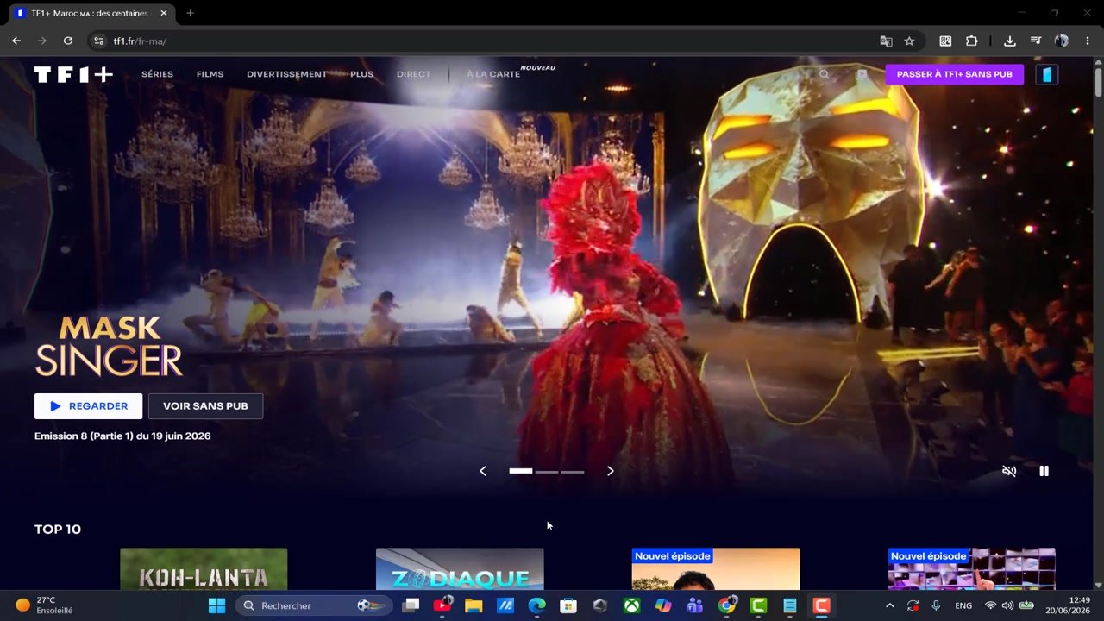
Task: Expand hidden system tray icons
Action: (x=890, y=605)
